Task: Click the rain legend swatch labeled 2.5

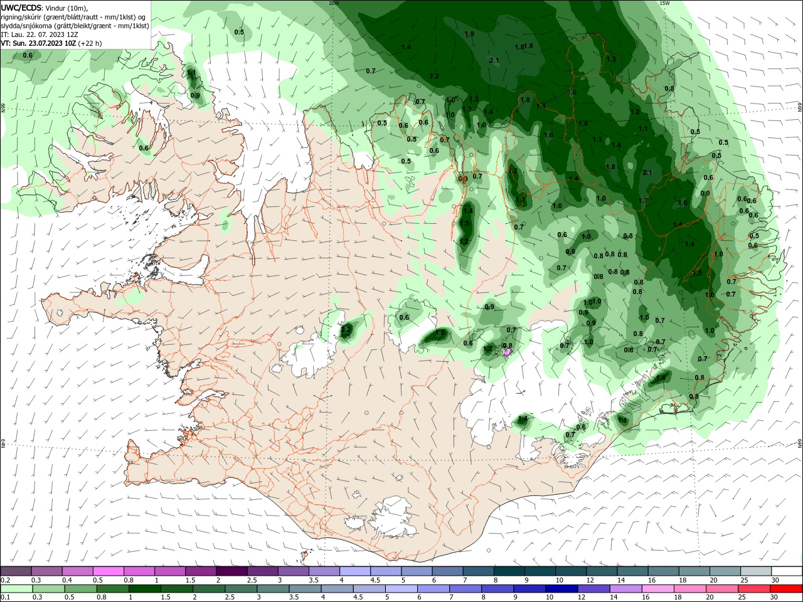Action: point(240,589)
